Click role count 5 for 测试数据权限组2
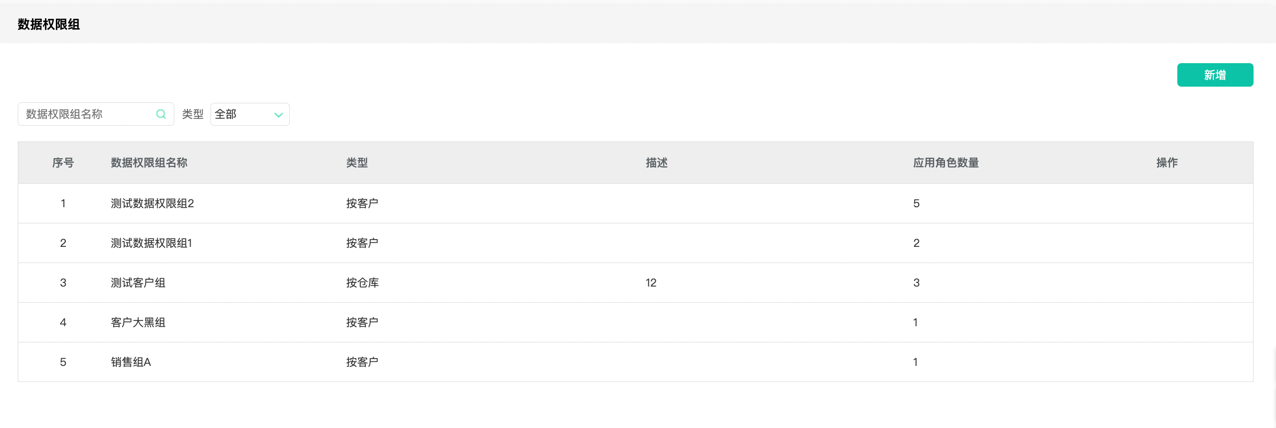The image size is (1276, 428). click(x=916, y=203)
